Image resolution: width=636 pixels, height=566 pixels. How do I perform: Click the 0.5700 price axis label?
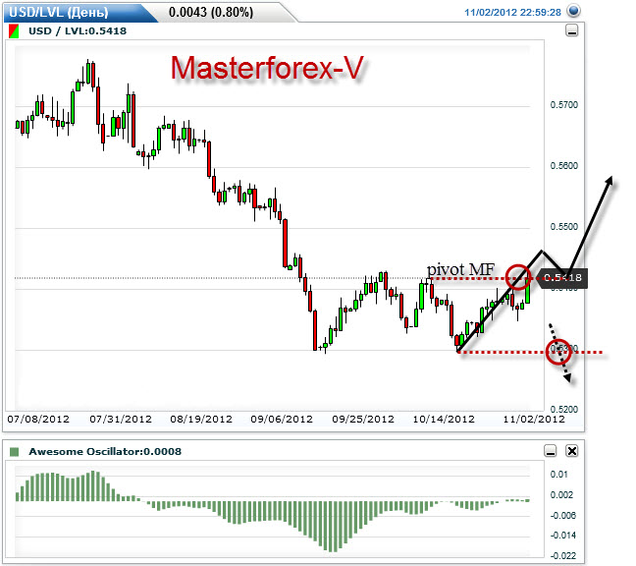point(563,105)
